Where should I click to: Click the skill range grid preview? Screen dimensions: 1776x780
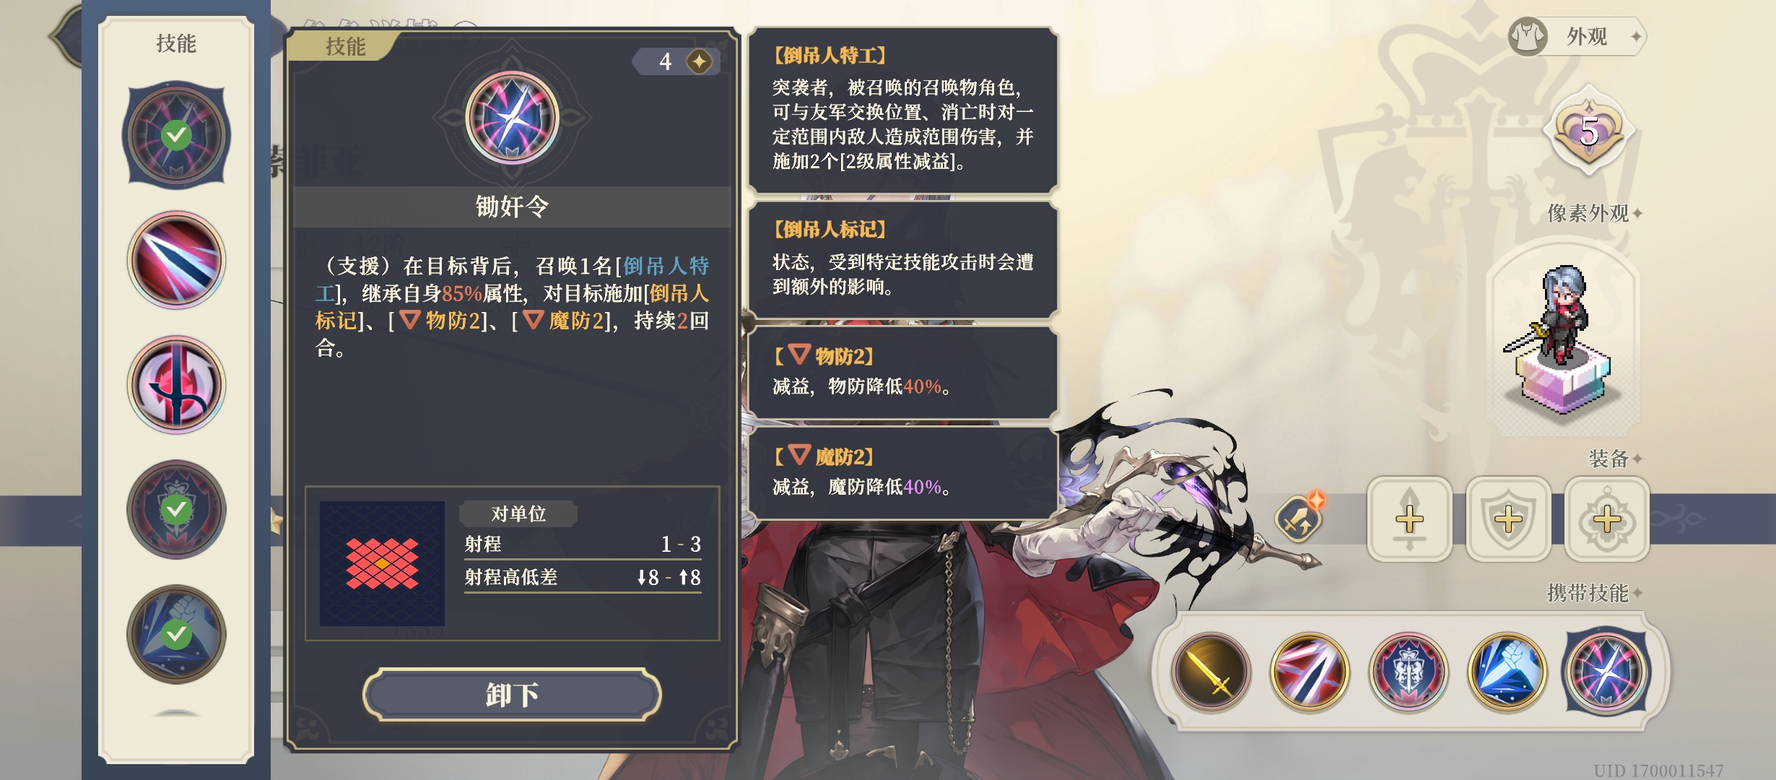click(382, 563)
